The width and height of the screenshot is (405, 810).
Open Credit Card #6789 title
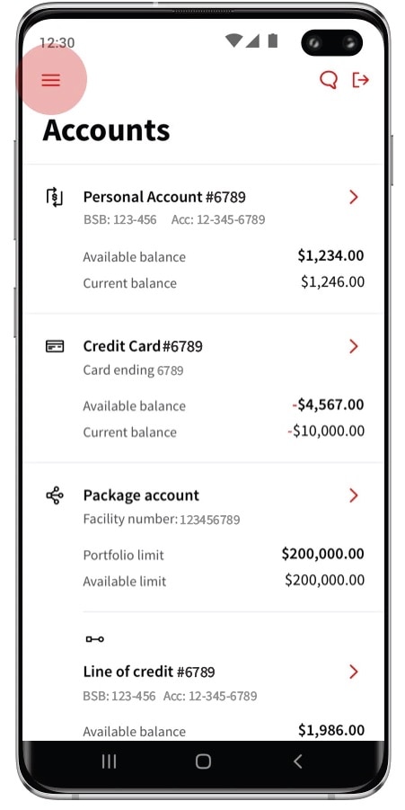point(143,346)
